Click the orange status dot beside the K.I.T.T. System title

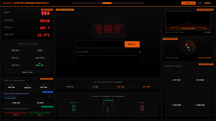(x=4, y=3)
